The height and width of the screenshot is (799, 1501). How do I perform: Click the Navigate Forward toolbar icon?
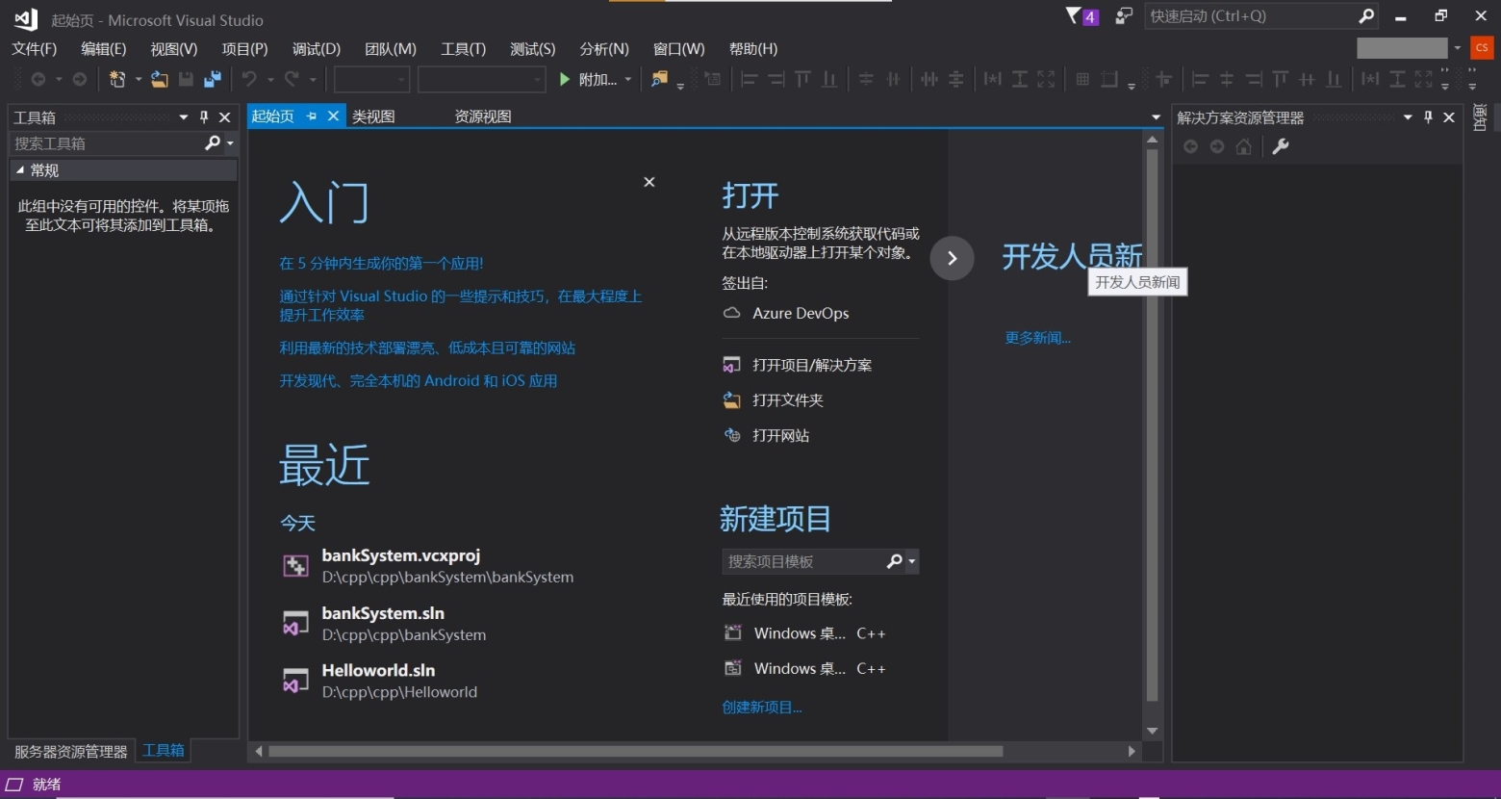[80, 79]
